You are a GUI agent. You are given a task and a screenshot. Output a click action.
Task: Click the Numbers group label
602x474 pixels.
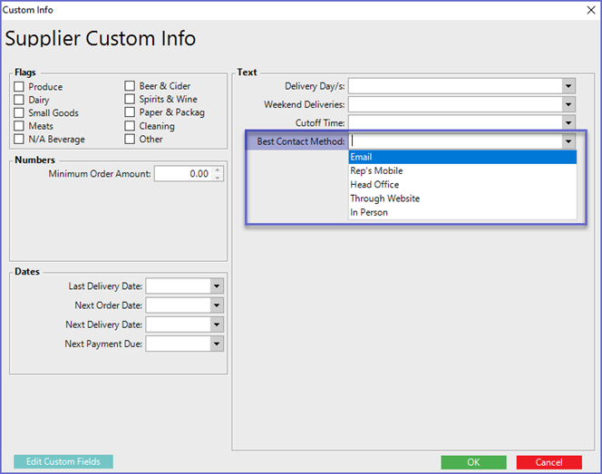pos(35,160)
